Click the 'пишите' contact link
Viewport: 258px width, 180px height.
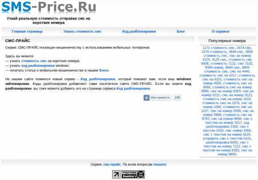(x=160, y=164)
